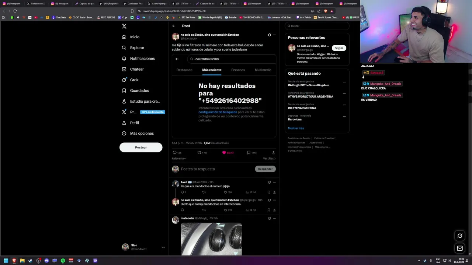Bookmark hipergalgo's Cierto reply
This screenshot has height=265, width=472.
(269, 210)
